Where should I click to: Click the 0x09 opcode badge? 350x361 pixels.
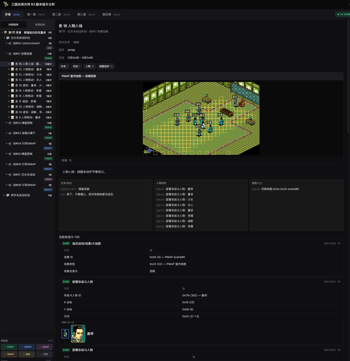point(66,244)
